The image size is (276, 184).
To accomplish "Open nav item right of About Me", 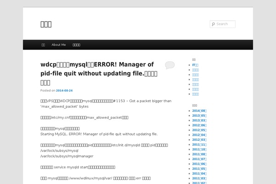I will coord(77,45).
